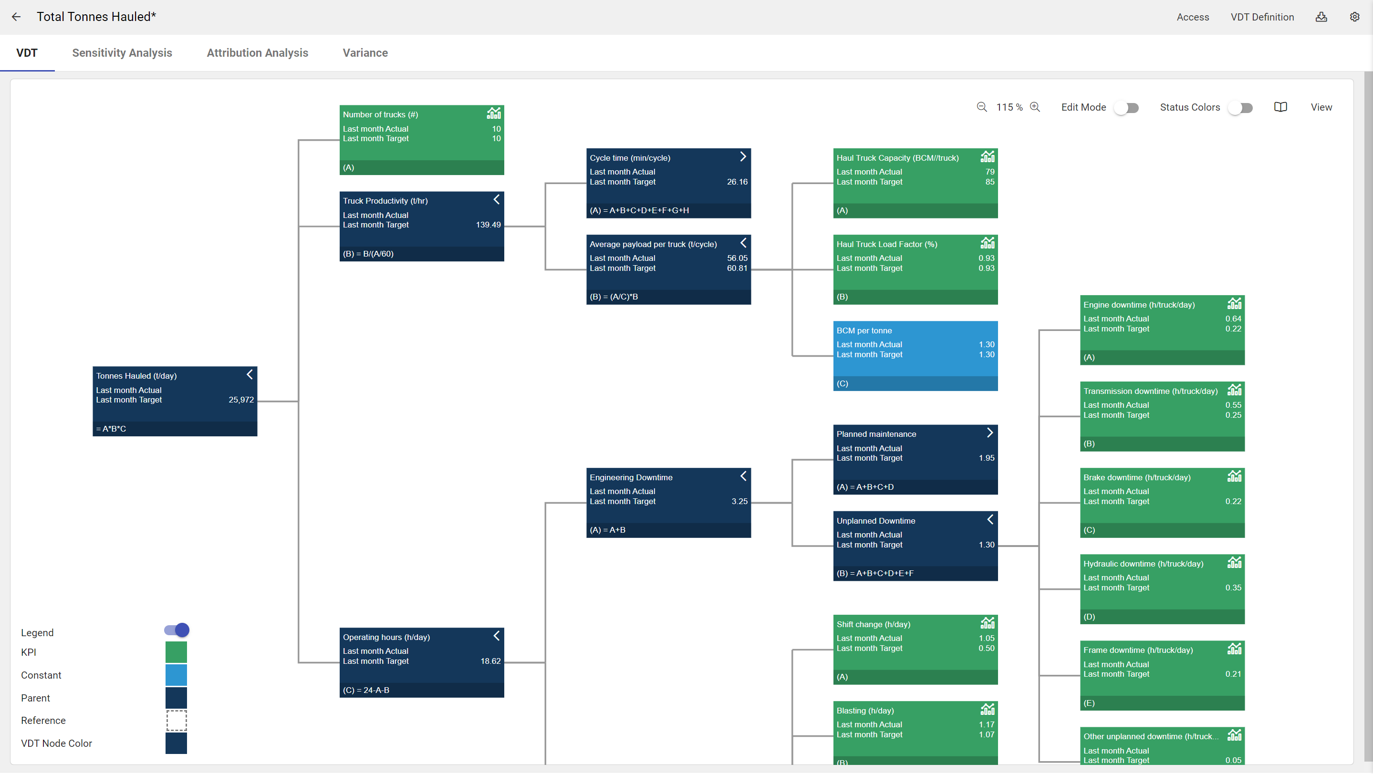1373x774 pixels.
Task: Open the settings gear icon
Action: click(1354, 17)
